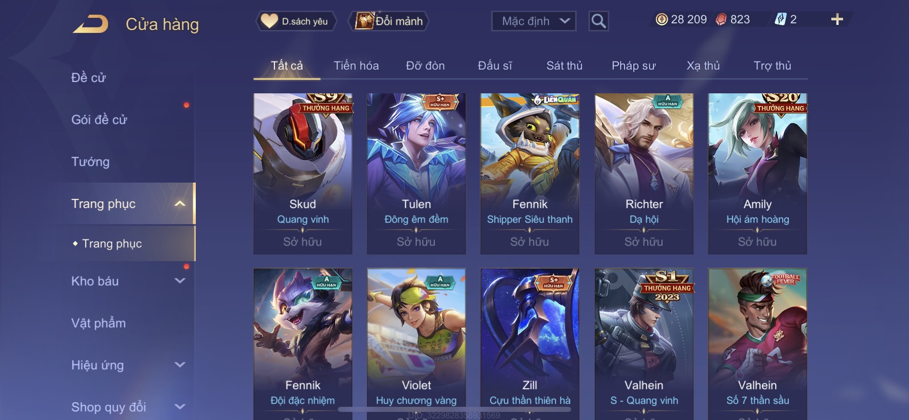Select the Pháp sư tab

coord(634,65)
